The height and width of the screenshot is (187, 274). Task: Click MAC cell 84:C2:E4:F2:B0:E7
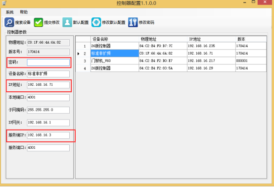tap(163, 61)
